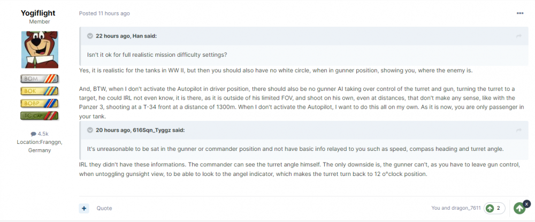Click the large green upvote reaction

click(x=518, y=209)
